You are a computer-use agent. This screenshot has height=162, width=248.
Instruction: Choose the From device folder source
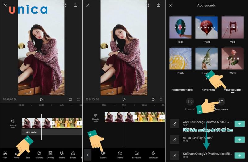tap(221, 104)
